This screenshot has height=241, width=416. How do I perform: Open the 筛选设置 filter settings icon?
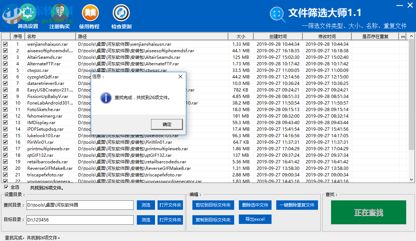[28, 11]
